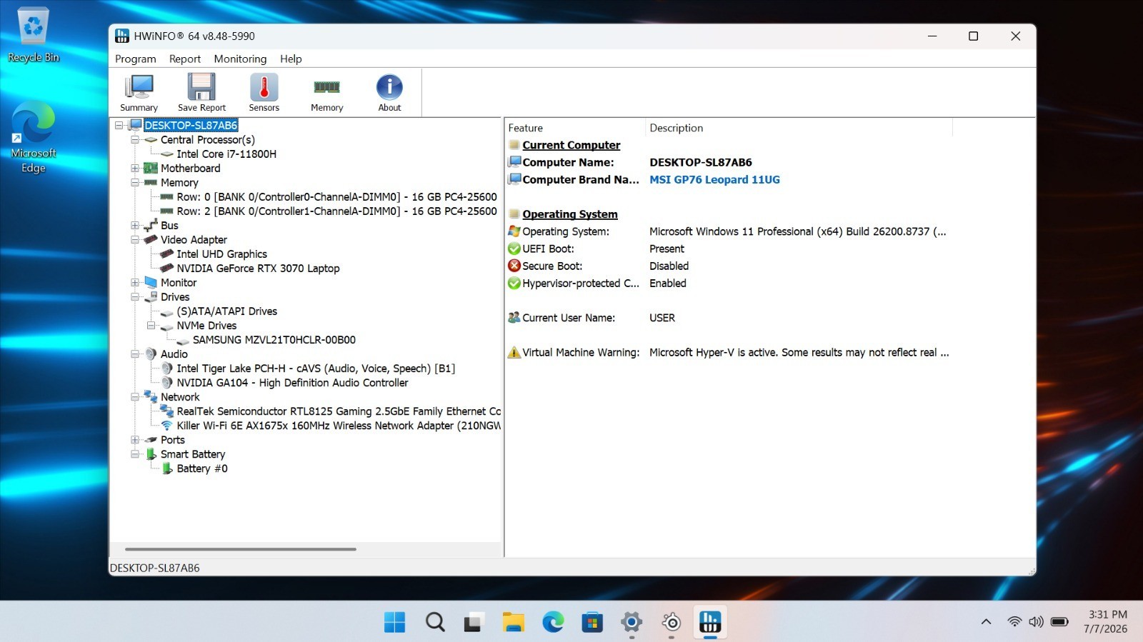Expand the Motherboard tree node

click(135, 169)
